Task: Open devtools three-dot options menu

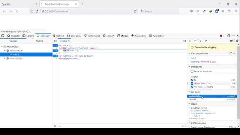Action: [x=233, y=36]
